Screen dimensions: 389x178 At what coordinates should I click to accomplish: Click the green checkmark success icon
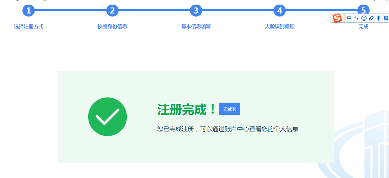tap(107, 117)
